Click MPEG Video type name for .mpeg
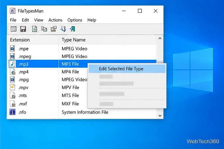Image resolution: width=224 pixels, height=149 pixels. 75,56
